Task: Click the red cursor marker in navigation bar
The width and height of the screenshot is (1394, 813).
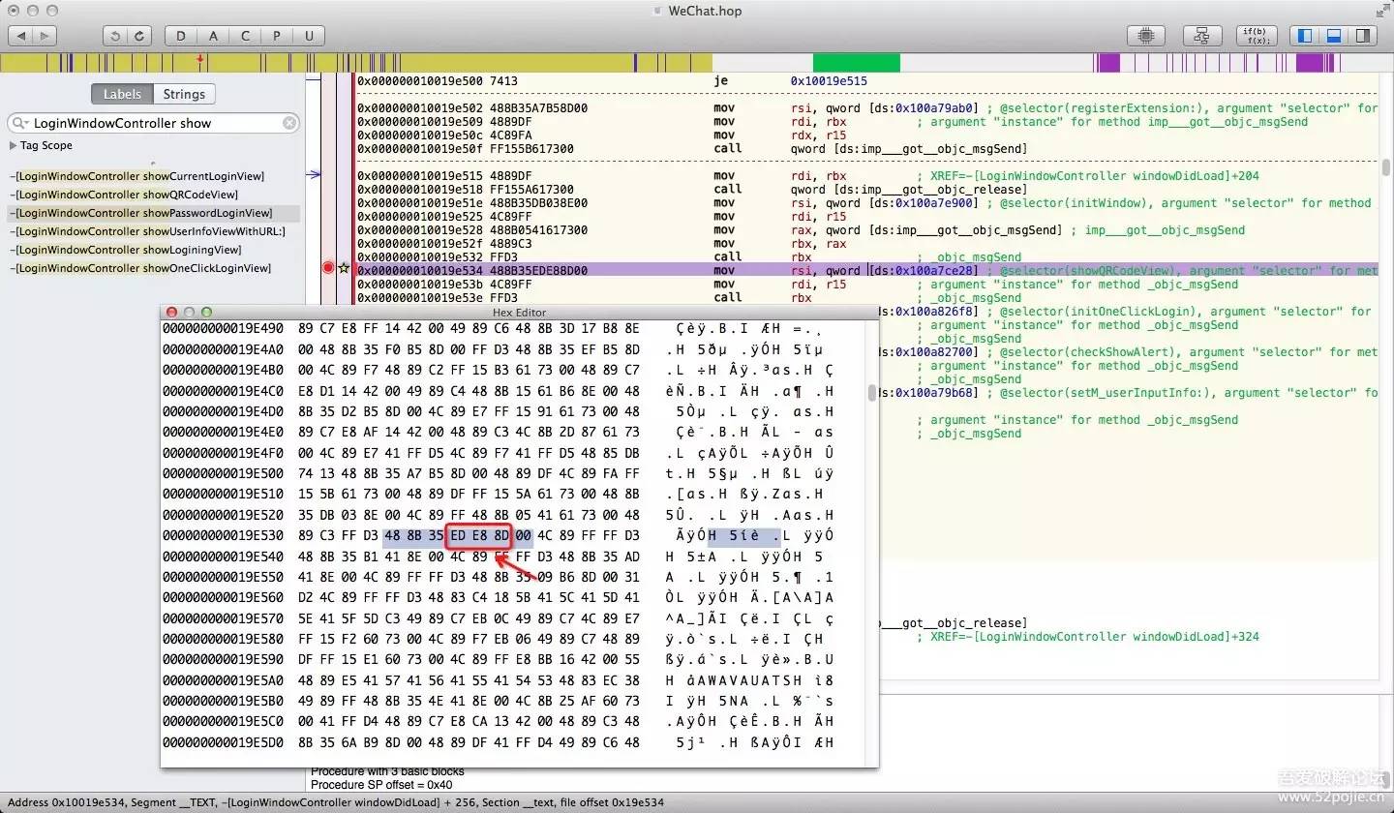Action: 200,61
